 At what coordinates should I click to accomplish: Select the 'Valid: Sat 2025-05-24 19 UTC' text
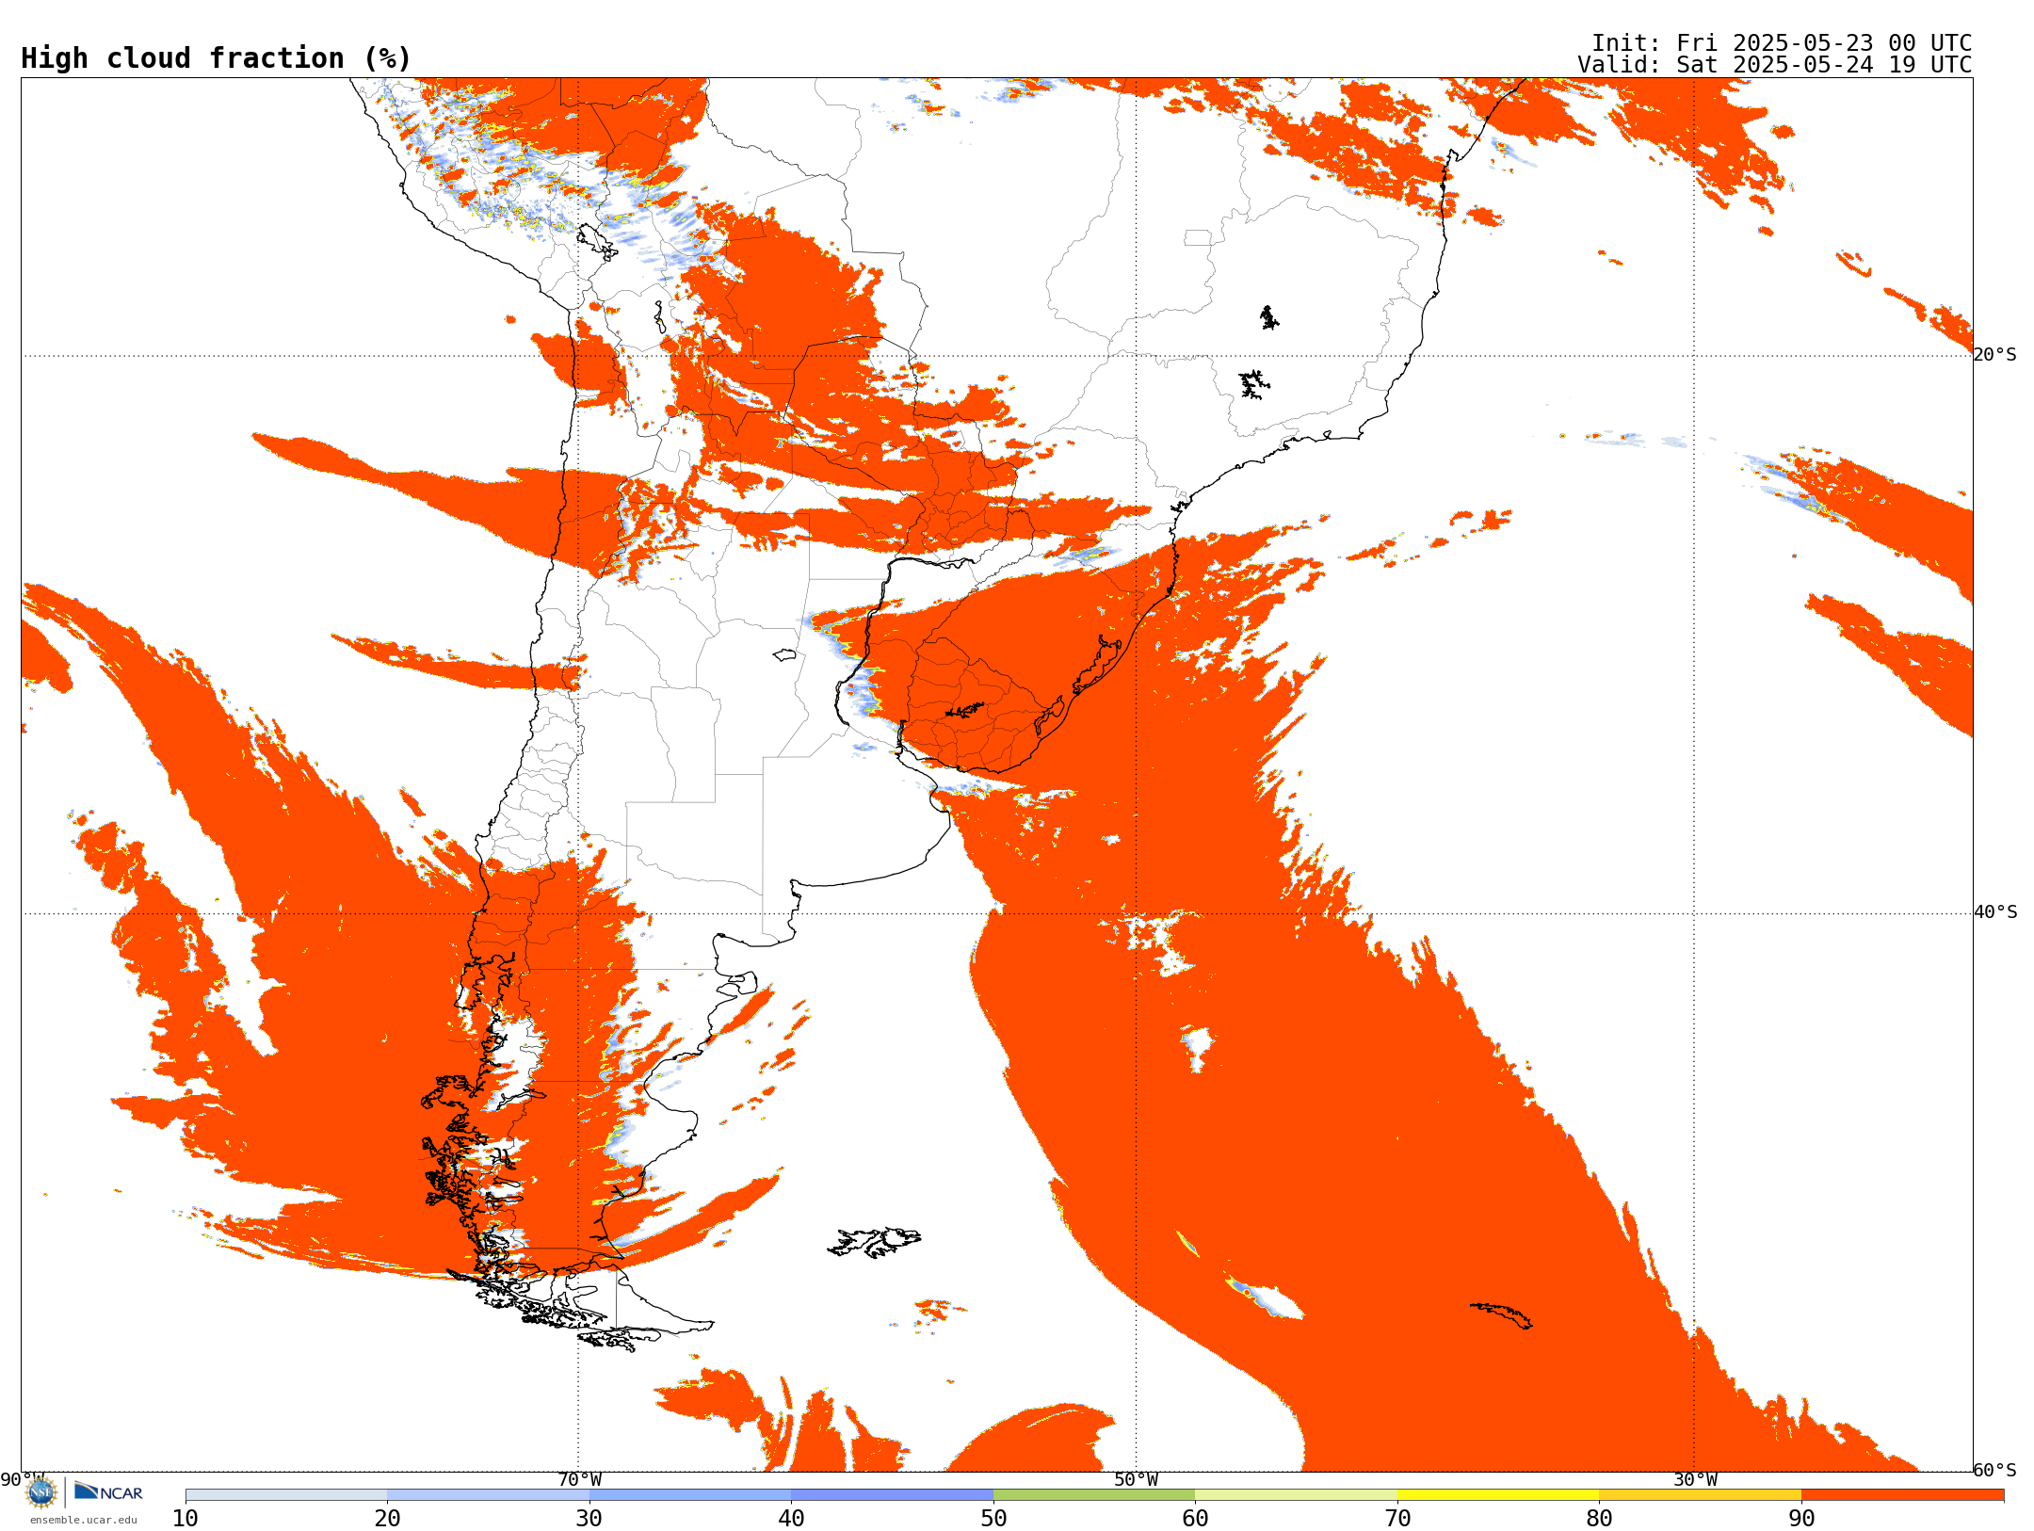[1775, 65]
